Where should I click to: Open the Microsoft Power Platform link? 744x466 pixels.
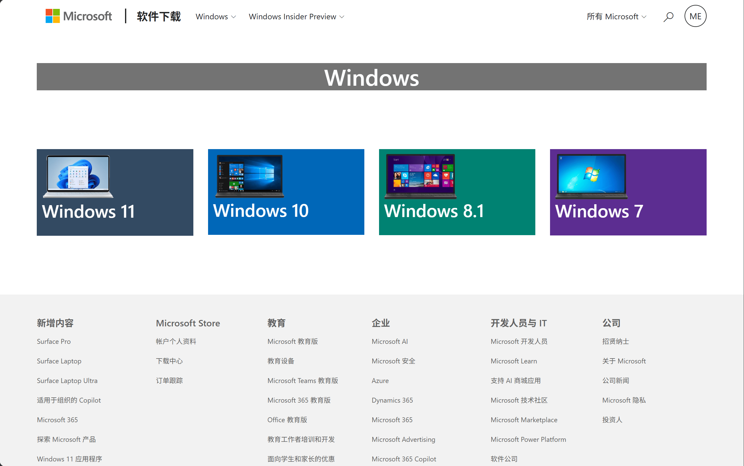528,439
